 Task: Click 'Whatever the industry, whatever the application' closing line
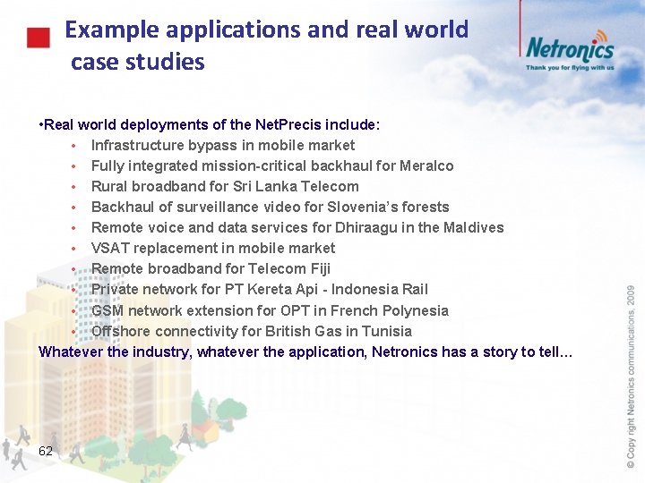click(305, 352)
